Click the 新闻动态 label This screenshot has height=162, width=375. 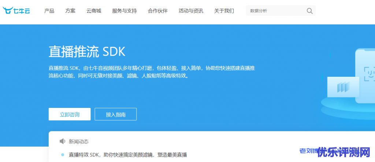click(79, 142)
